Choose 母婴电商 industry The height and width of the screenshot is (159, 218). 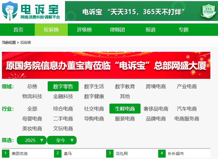32,119
